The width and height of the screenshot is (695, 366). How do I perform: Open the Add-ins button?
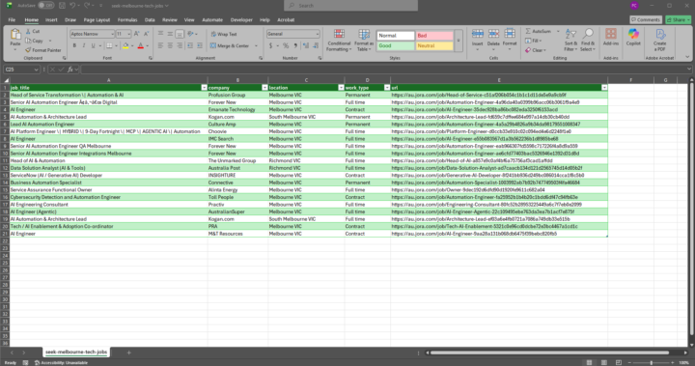[x=611, y=38]
